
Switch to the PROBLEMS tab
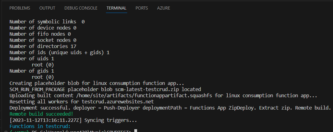tap(20, 8)
